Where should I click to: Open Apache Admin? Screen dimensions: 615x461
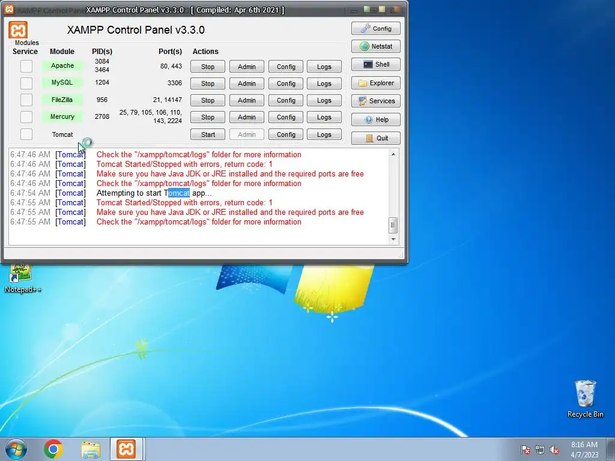(x=247, y=67)
